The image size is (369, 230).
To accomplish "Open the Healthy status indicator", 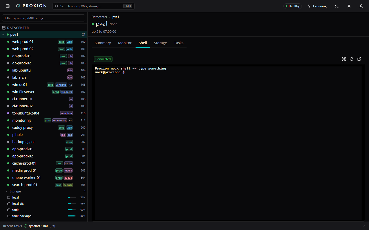I will tap(293, 6).
